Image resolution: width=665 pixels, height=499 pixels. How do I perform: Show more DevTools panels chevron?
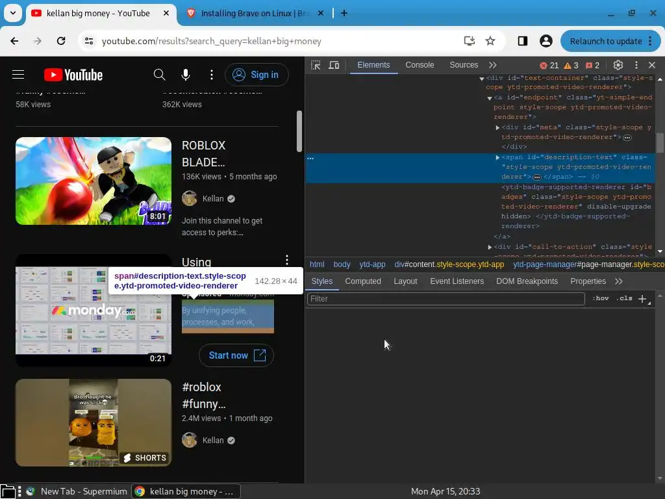(492, 65)
